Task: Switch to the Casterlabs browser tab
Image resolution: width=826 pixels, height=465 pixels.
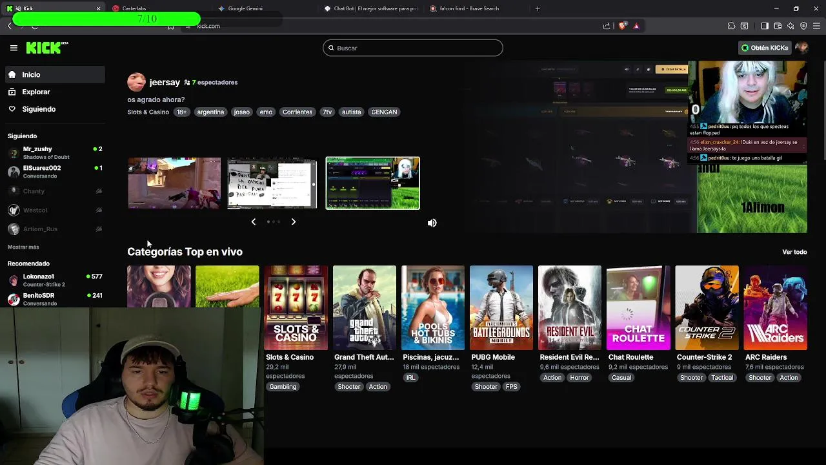Action: (x=158, y=8)
